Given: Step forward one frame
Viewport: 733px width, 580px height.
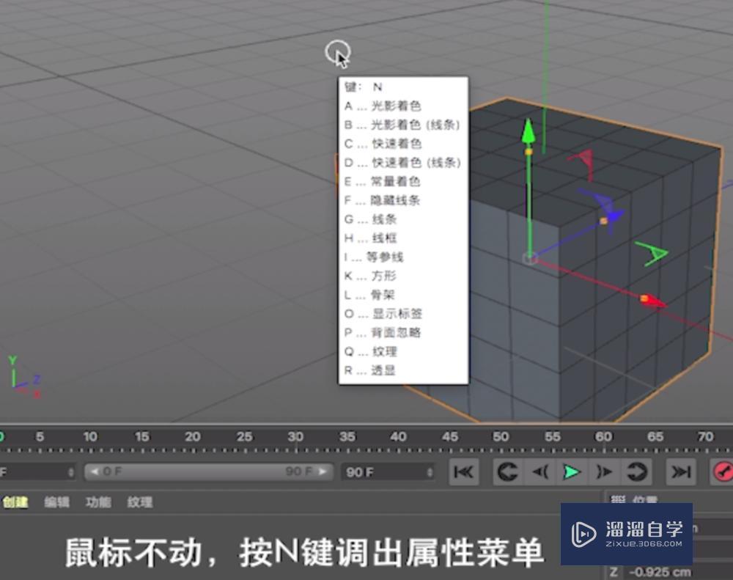Looking at the screenshot, I should [603, 471].
